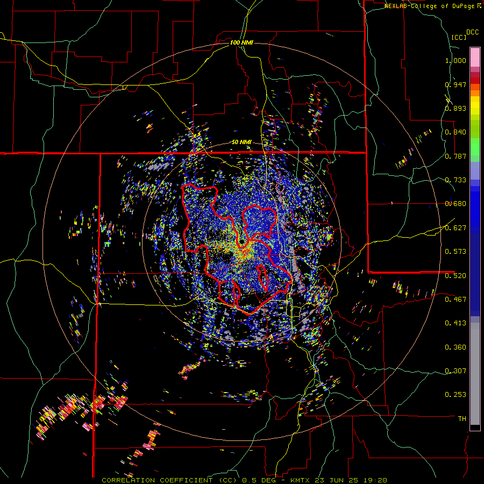
Task: Click the 0.733 color scale value
Action: [455, 180]
